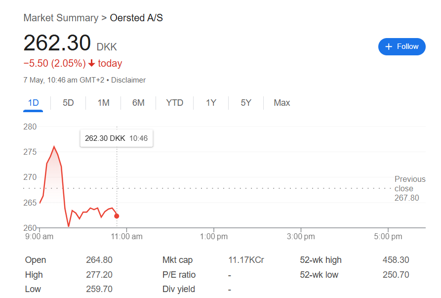Show the Max range chart
The width and height of the screenshot is (441, 298).
pos(282,103)
